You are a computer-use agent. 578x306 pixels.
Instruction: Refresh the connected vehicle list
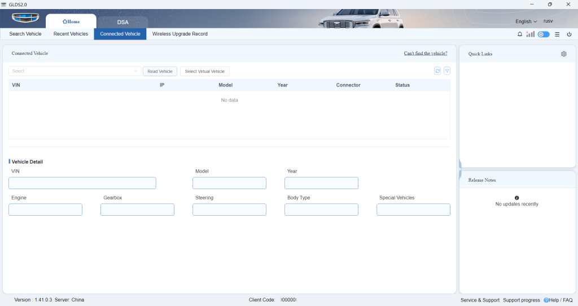click(x=437, y=71)
